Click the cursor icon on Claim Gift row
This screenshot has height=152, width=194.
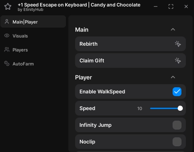point(178,61)
